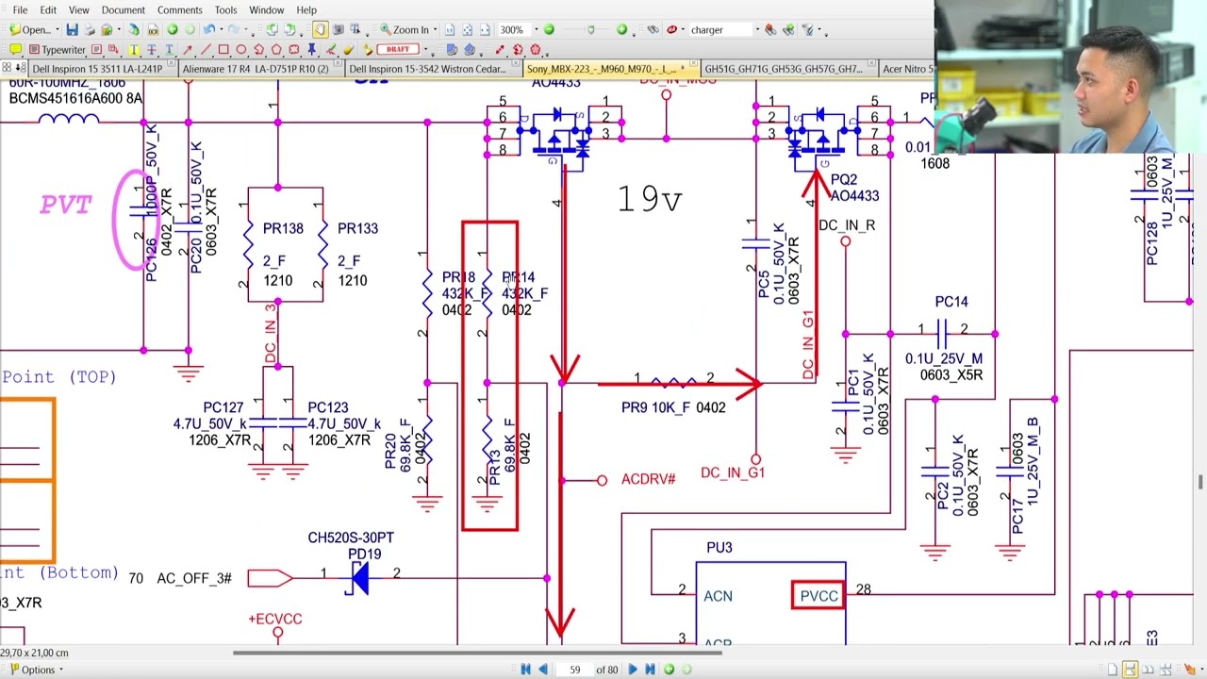The image size is (1207, 679).
Task: Select the Sticky Note tool
Action: pyautogui.click(x=16, y=50)
